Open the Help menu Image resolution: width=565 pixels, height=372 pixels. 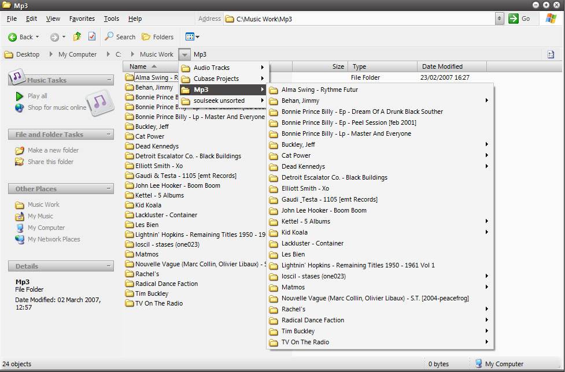click(x=135, y=18)
